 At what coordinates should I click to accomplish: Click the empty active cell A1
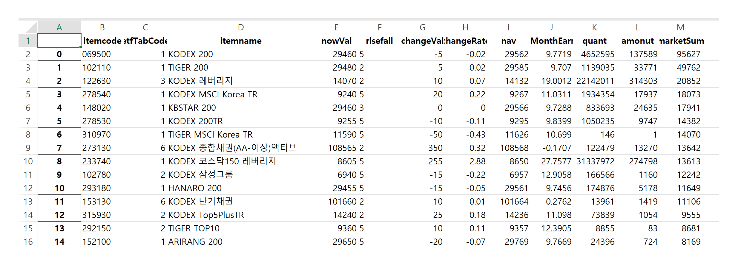click(59, 40)
